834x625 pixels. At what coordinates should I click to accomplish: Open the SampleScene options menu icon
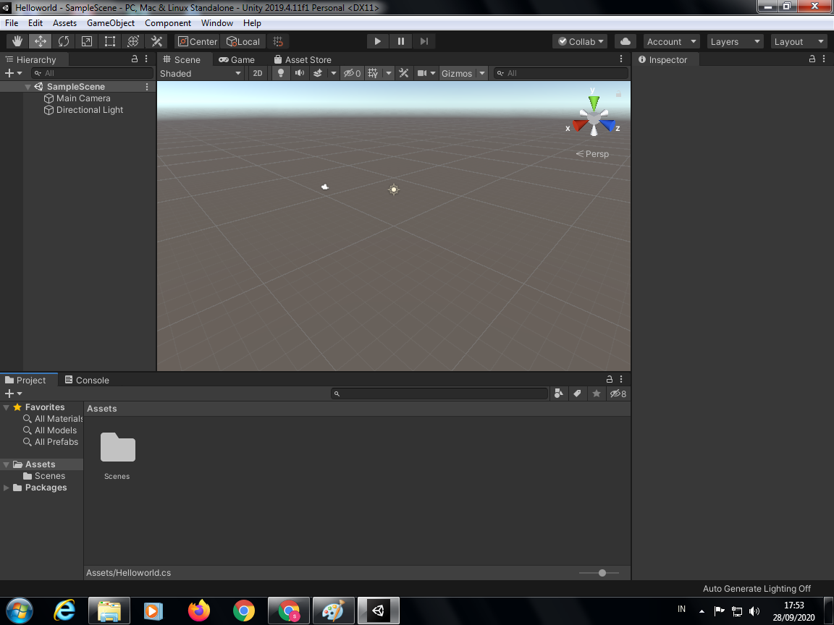coord(148,87)
